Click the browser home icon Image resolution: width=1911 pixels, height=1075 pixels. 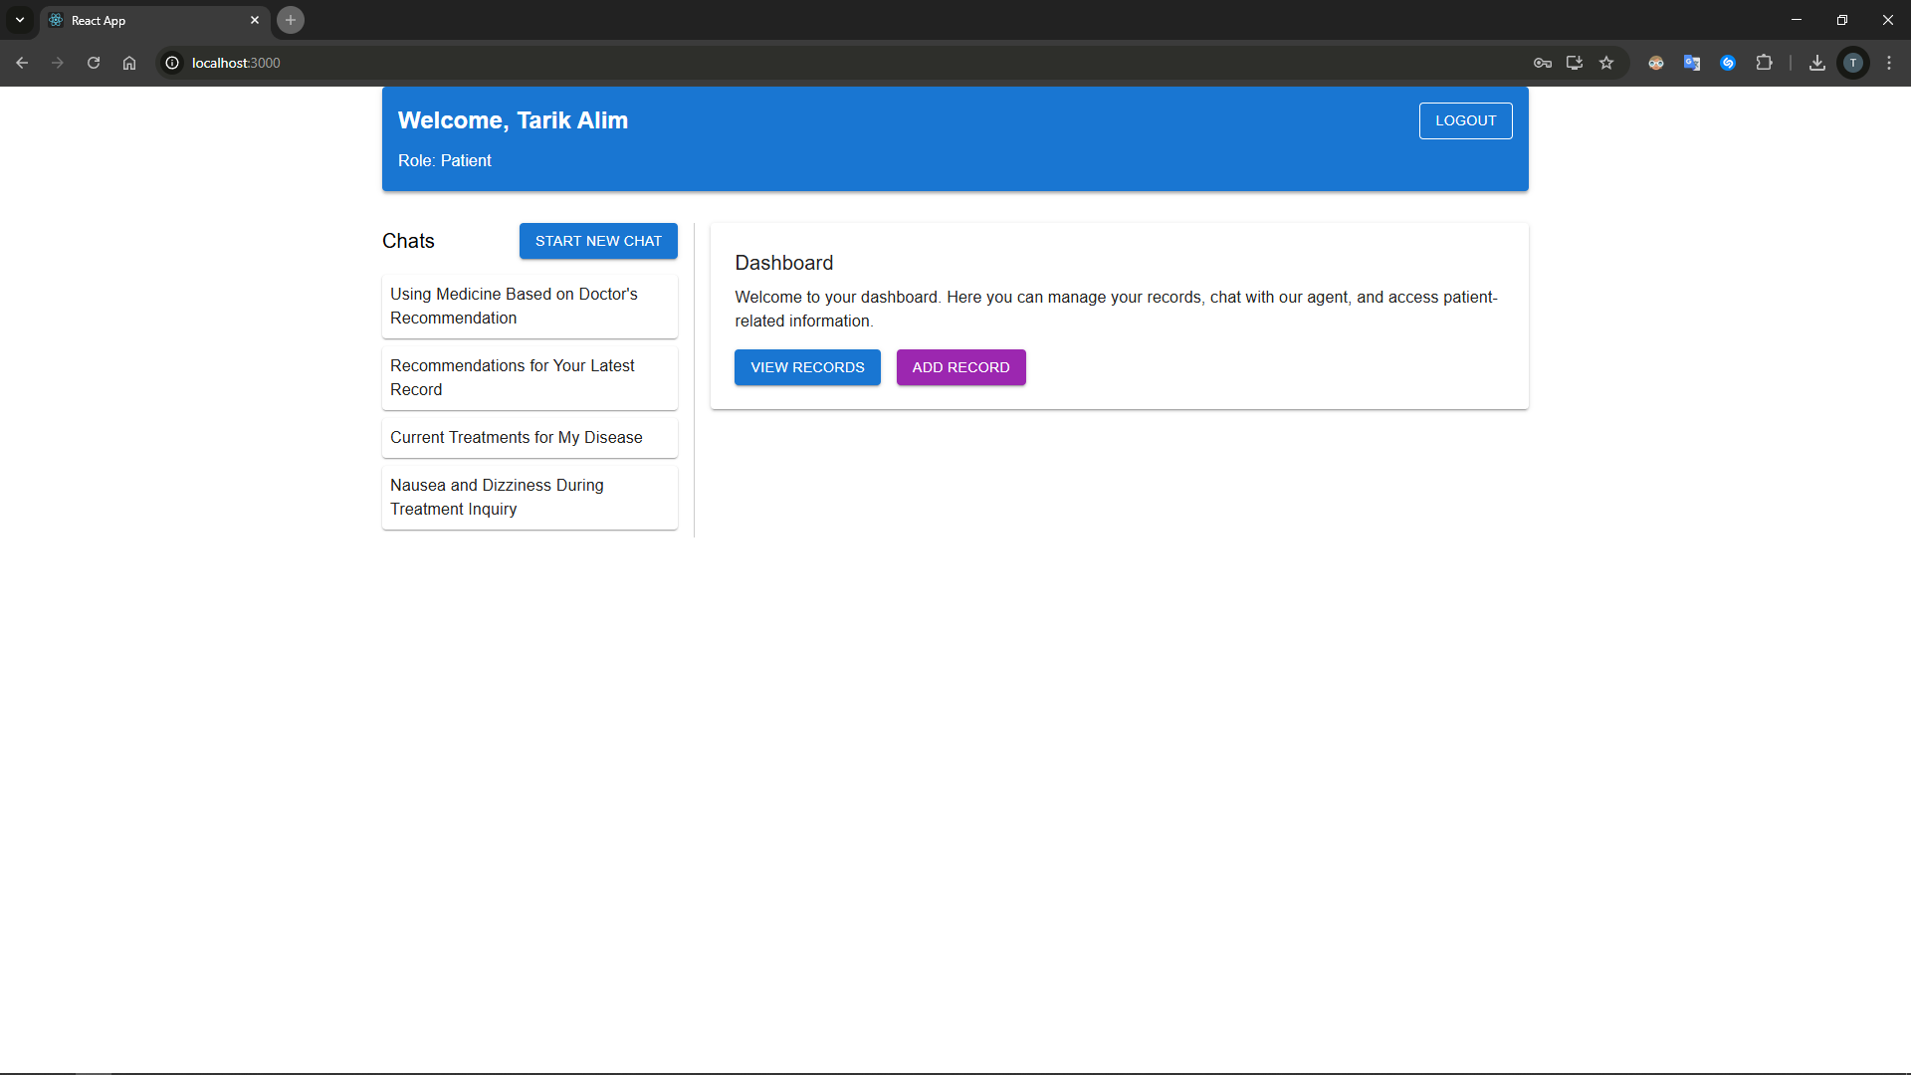129,63
